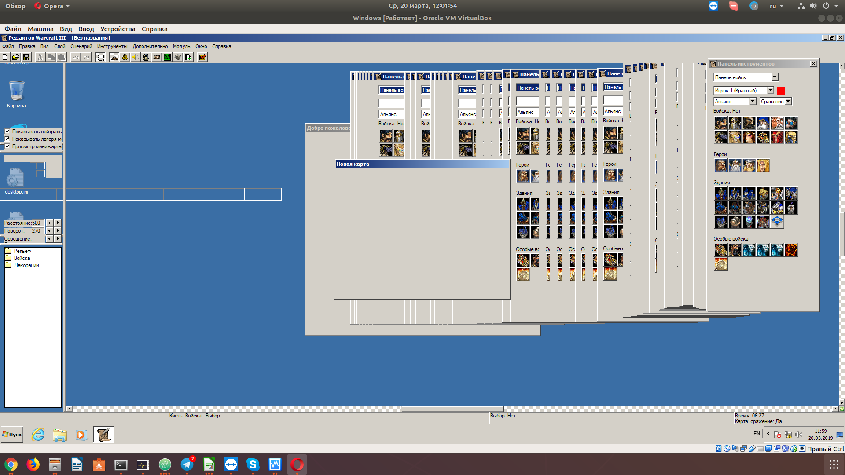Toggle the 'Просмотр мини-карты' checkbox

coord(7,146)
